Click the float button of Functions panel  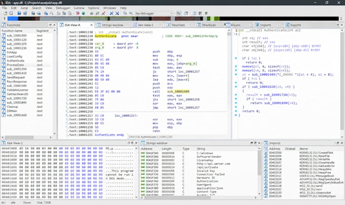pyautogui.click(x=50, y=25)
